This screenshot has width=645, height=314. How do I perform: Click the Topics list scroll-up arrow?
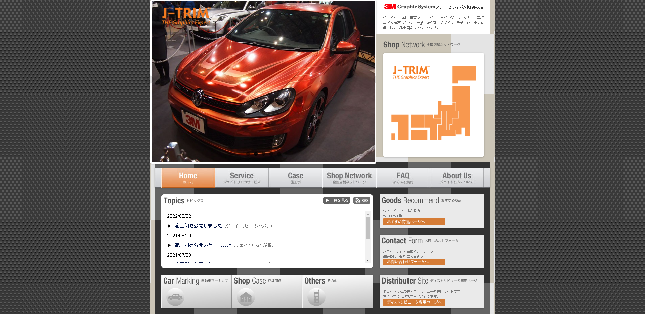[x=368, y=214]
